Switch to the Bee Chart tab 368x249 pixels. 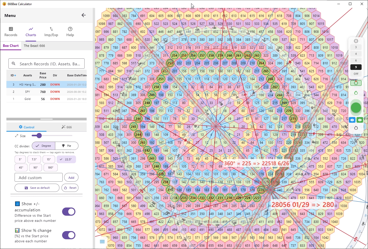11,46
